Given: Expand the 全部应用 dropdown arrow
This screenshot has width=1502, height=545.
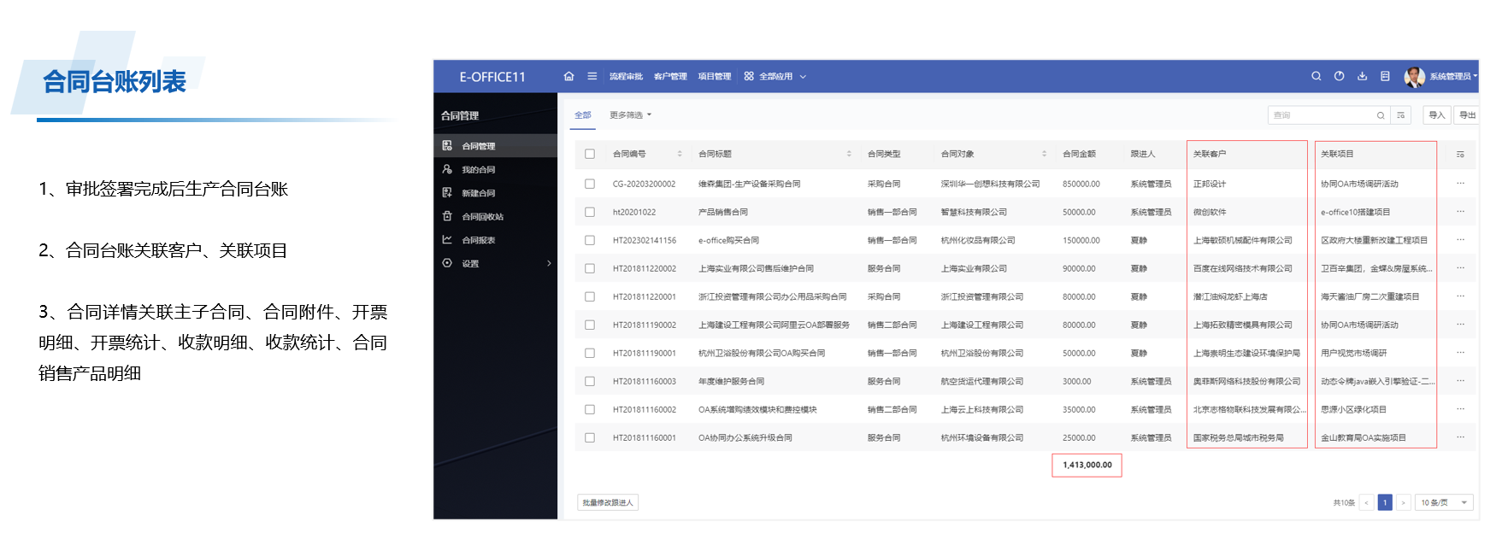Looking at the screenshot, I should [803, 77].
